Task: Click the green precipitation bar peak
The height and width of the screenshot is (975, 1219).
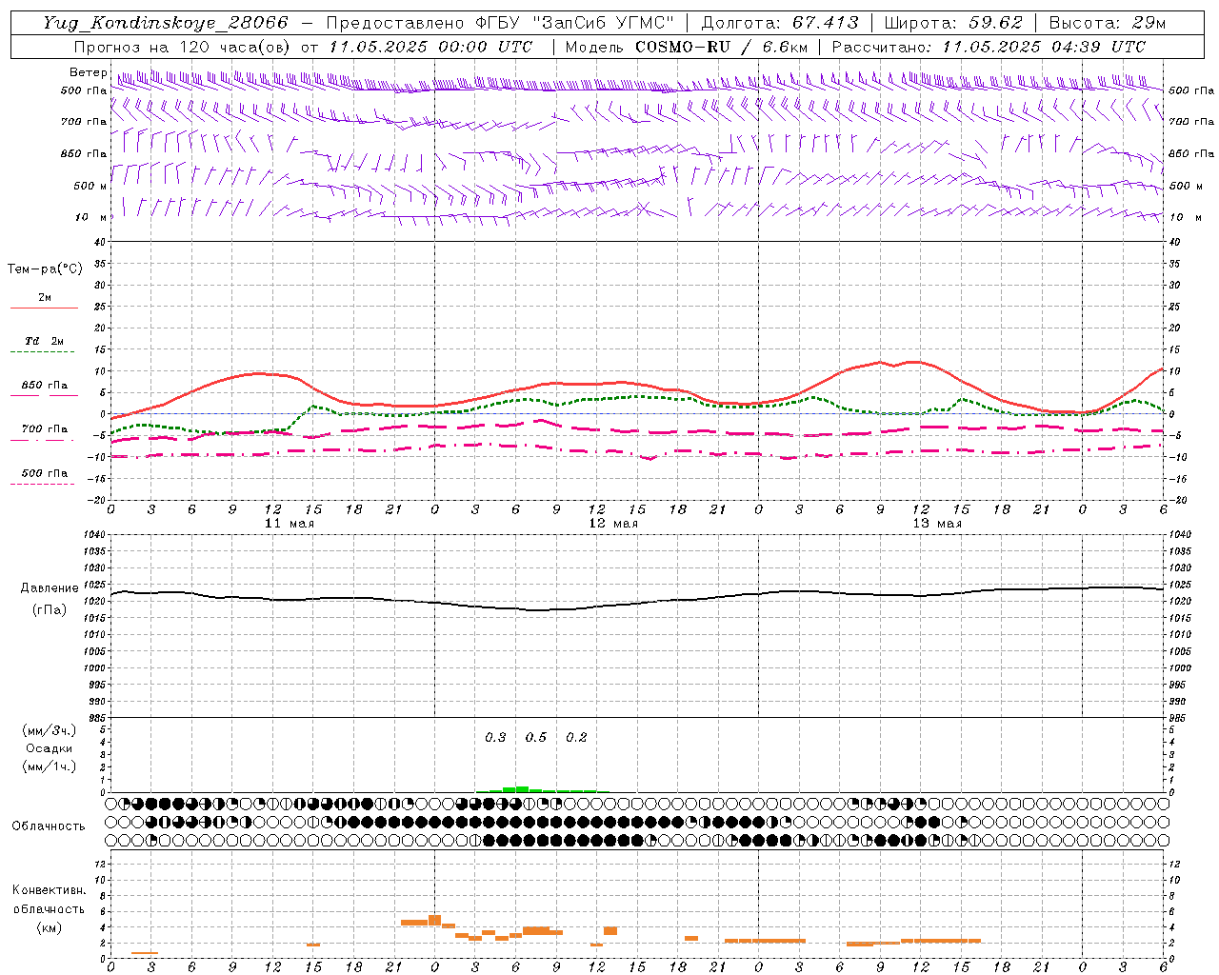Action: pyautogui.click(x=522, y=788)
